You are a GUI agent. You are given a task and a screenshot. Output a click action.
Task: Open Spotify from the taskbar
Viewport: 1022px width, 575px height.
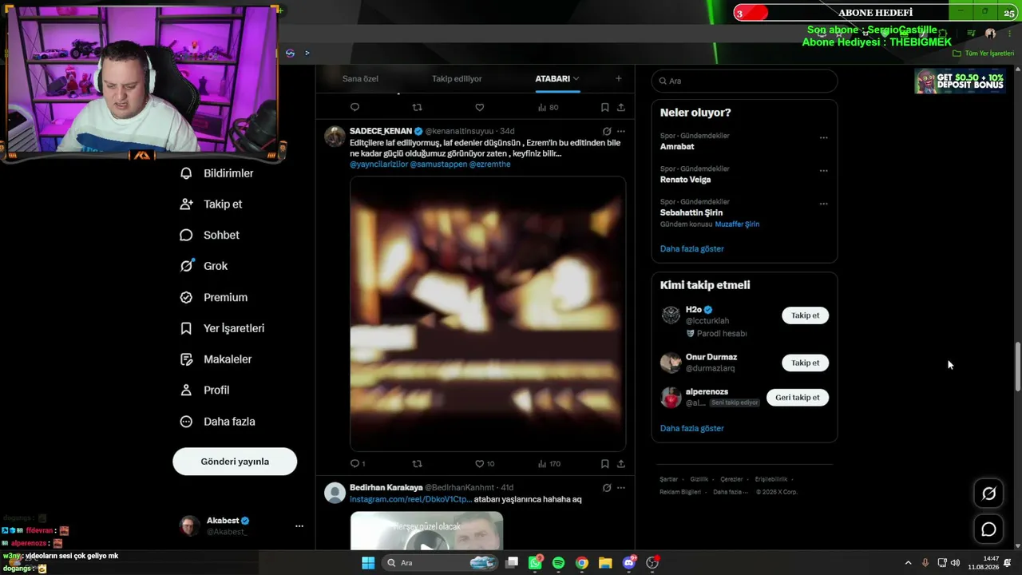tap(558, 563)
